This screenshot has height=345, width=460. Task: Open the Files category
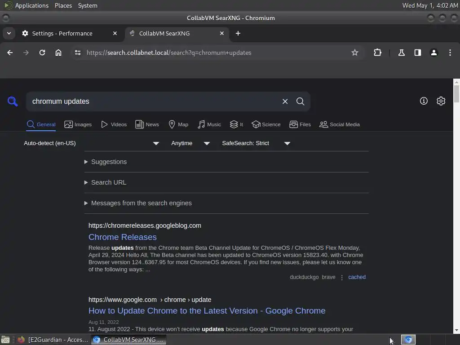(300, 124)
